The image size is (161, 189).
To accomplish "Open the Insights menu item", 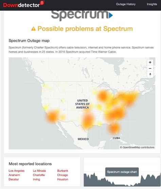I will [x=152, y=4].
